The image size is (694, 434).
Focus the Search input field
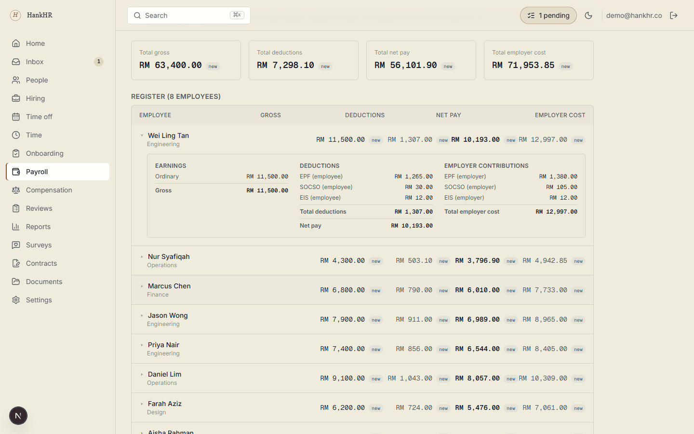click(189, 15)
